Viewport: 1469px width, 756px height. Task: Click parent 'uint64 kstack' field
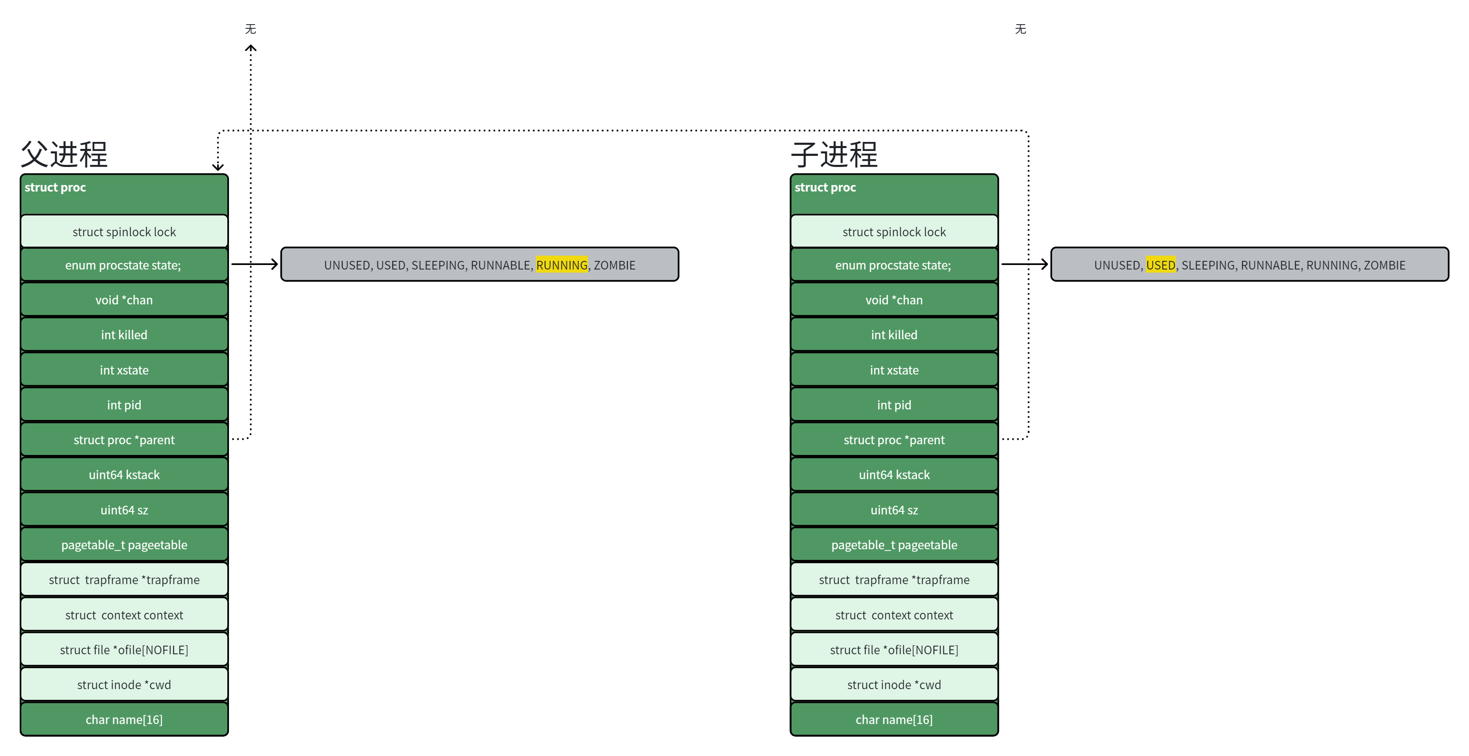coord(124,474)
